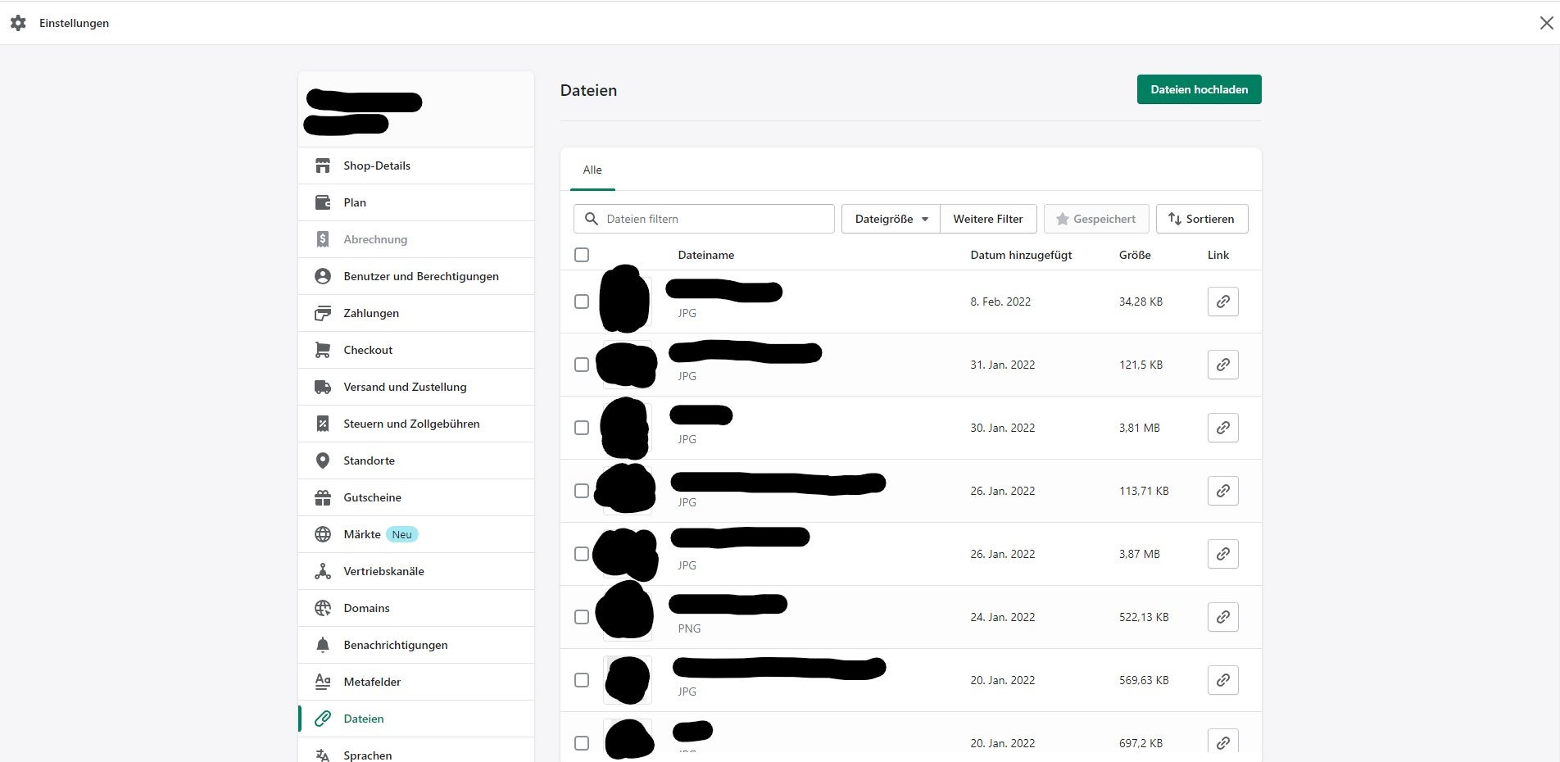1560x762 pixels.
Task: Open Gutscheine using the gift icon
Action: click(x=323, y=497)
